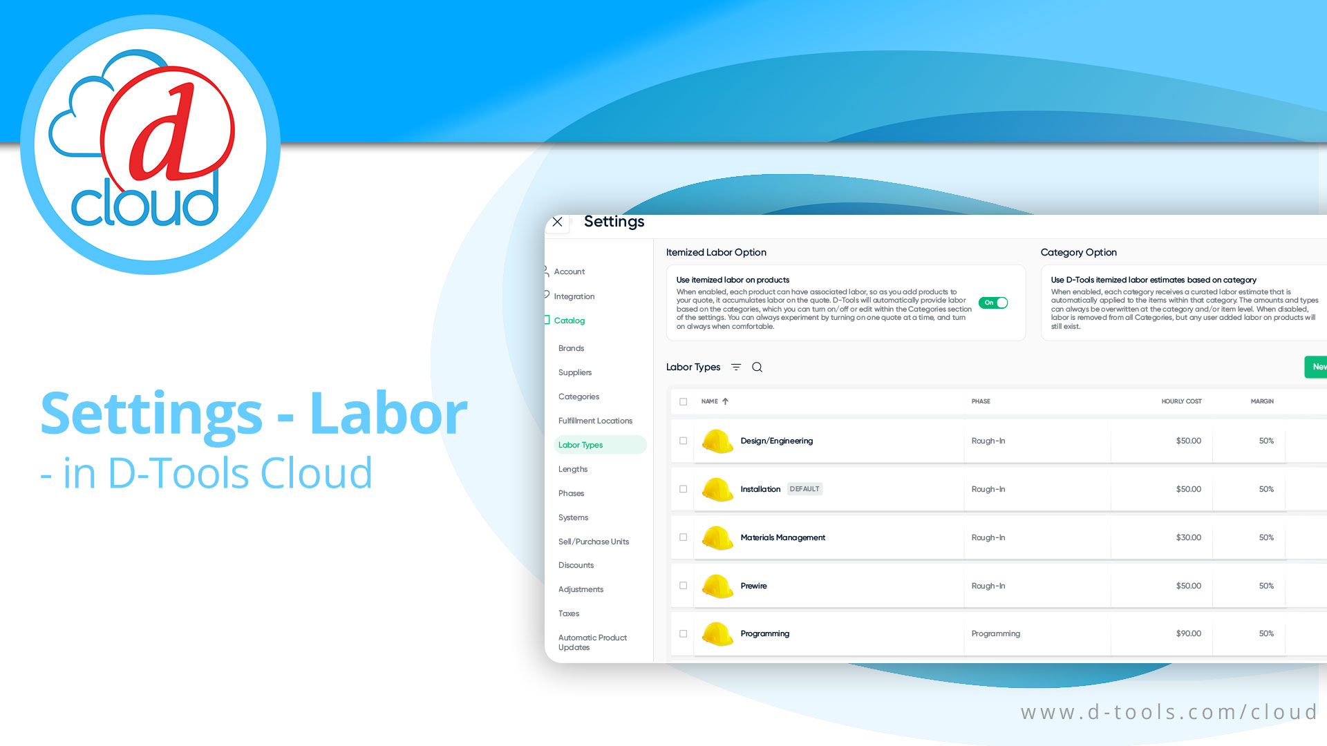Expand the Integration section in sidebar
This screenshot has width=1327, height=746.
(574, 295)
